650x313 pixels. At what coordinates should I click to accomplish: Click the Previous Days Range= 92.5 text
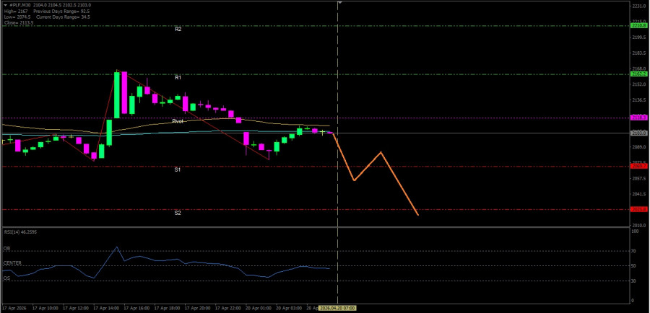point(60,12)
